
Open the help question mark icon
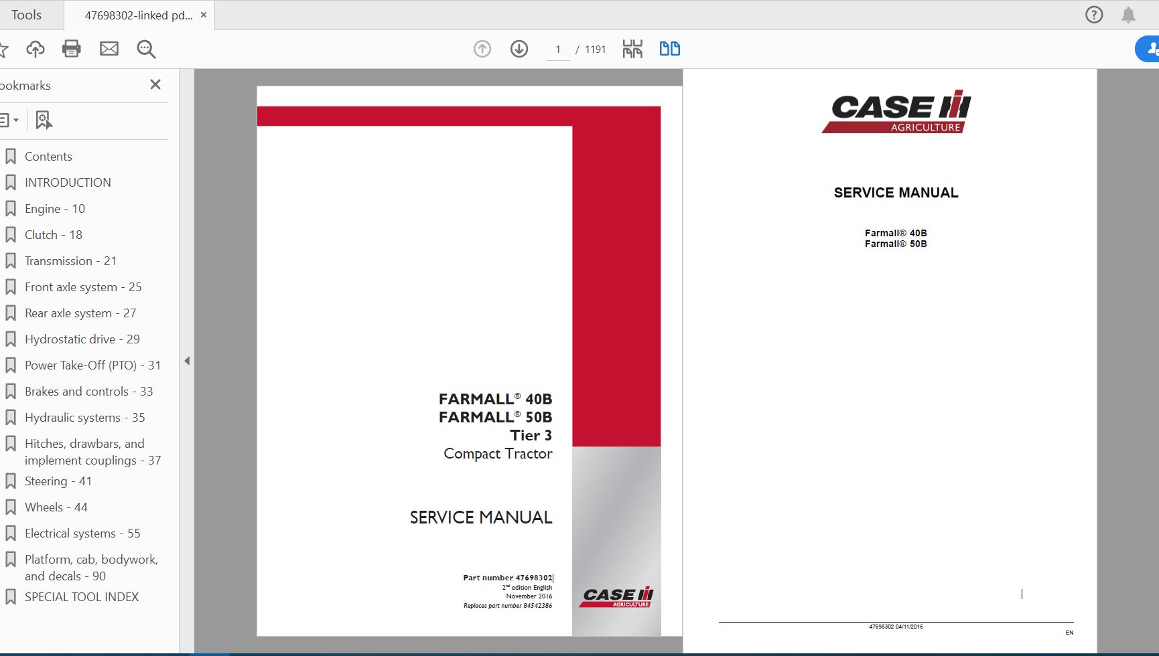tap(1094, 15)
